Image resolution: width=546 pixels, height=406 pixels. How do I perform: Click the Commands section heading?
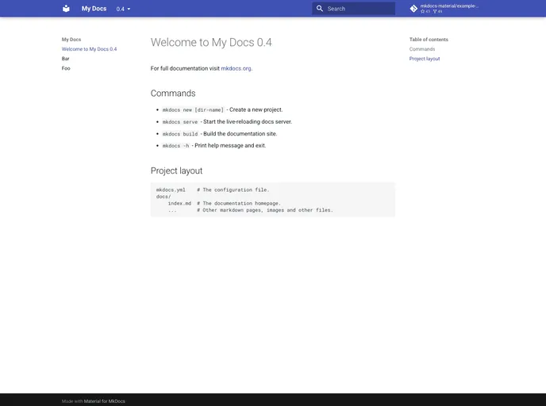coord(173,94)
